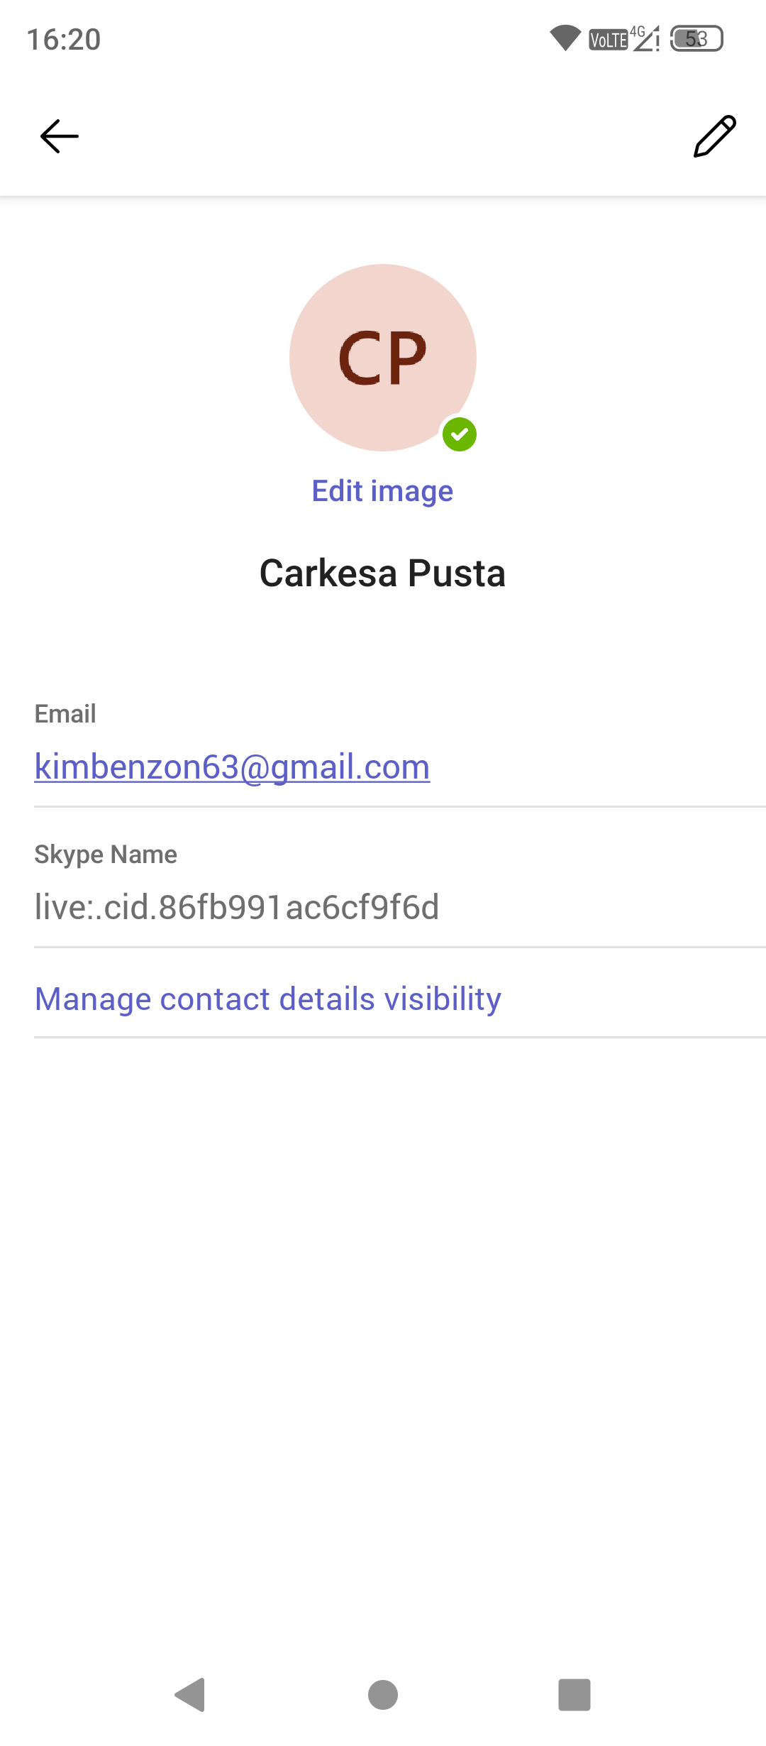Screen dimensions: 766x1746
Task: Tap the 4G signal strength icon
Action: [x=646, y=38]
